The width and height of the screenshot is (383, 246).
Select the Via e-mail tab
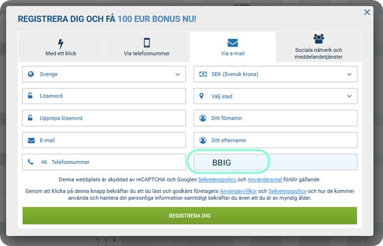233,47
